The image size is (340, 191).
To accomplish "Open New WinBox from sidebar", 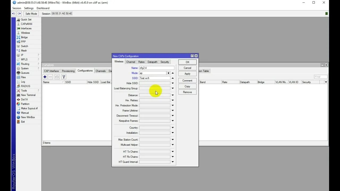I will click(x=28, y=117).
